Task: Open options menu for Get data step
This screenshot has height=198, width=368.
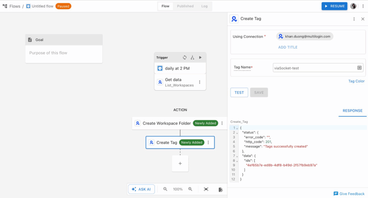Action: [200, 82]
